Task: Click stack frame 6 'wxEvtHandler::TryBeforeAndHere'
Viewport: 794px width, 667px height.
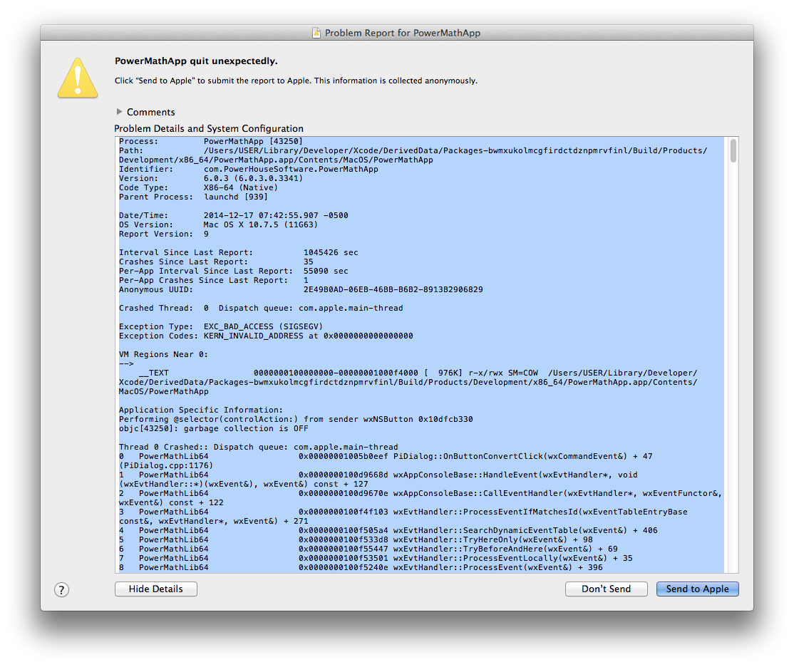Action: [368, 549]
